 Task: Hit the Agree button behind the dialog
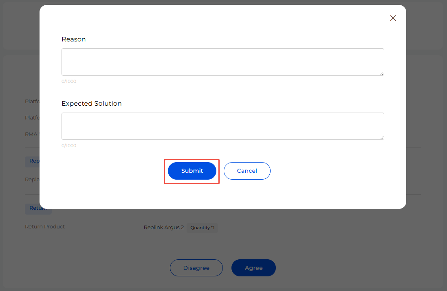pyautogui.click(x=253, y=268)
